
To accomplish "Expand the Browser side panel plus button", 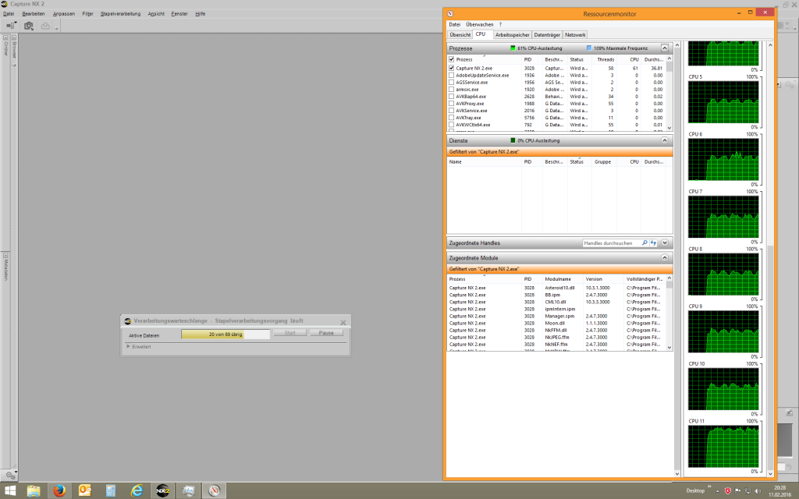I will [14, 37].
